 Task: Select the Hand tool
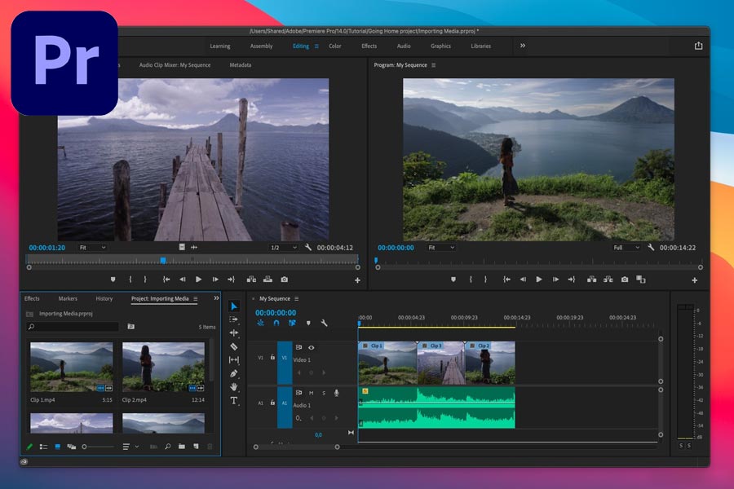click(x=234, y=386)
